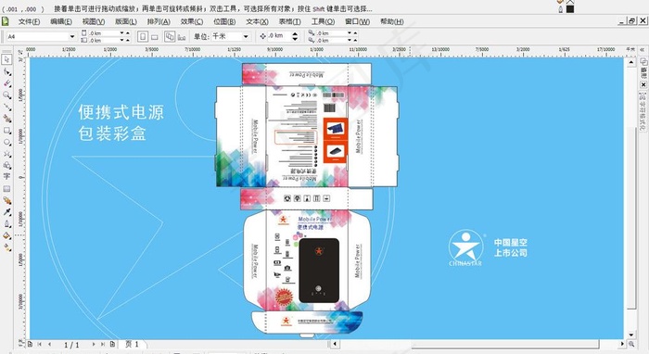This screenshot has width=649, height=354.
Task: Select the Zoom magnifier tool
Action: [6, 95]
